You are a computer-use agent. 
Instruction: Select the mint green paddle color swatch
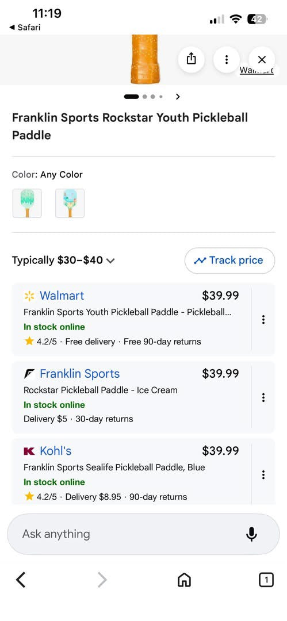coord(27,203)
